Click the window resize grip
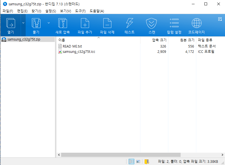Image resolution: width=225 pixels, height=165 pixels. tap(223, 163)
